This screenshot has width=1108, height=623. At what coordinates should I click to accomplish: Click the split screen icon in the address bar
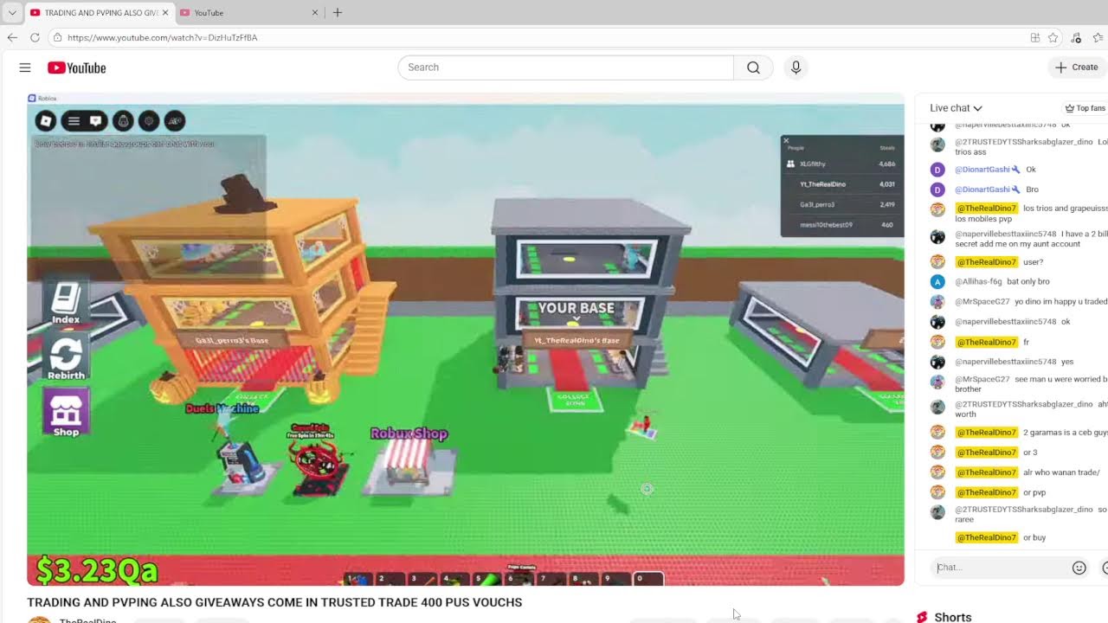[x=1035, y=37]
